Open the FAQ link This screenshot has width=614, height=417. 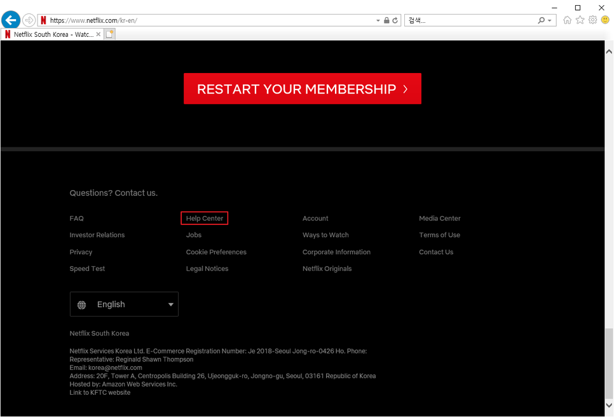click(x=76, y=219)
